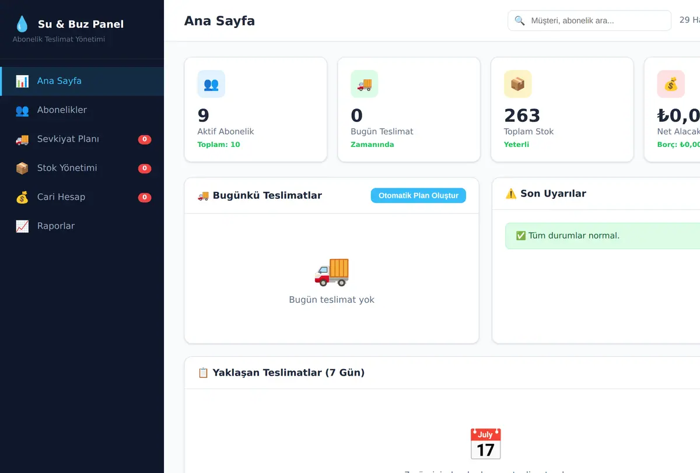Click the 'Yeterli' stock status text
700x473 pixels.
pyautogui.click(x=516, y=145)
